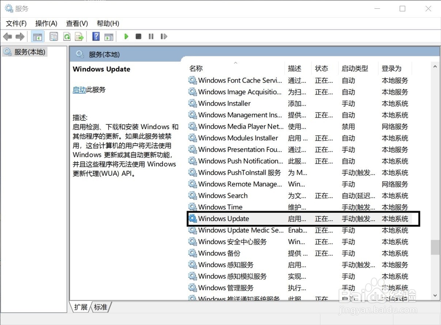
Task: Toggle the show/hide action pane icon
Action: point(109,37)
